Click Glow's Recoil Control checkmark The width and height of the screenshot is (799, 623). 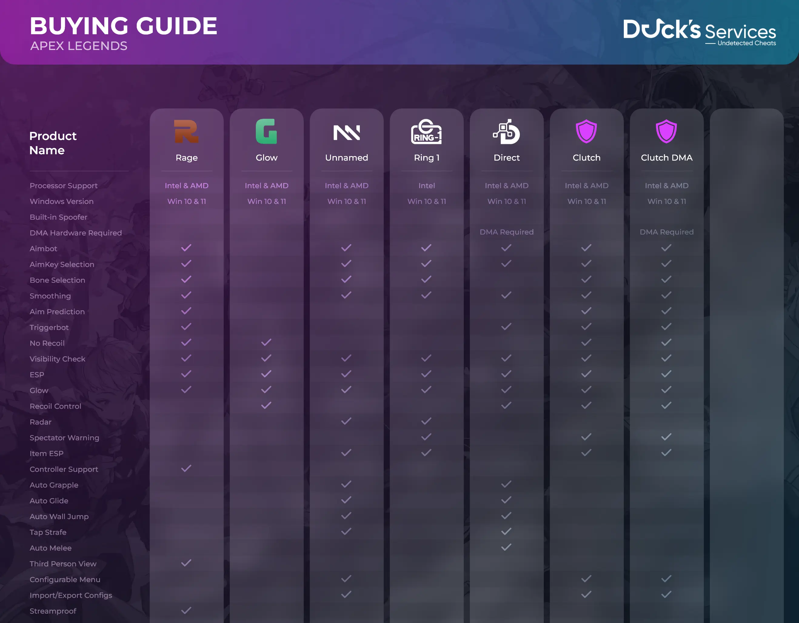tap(266, 406)
